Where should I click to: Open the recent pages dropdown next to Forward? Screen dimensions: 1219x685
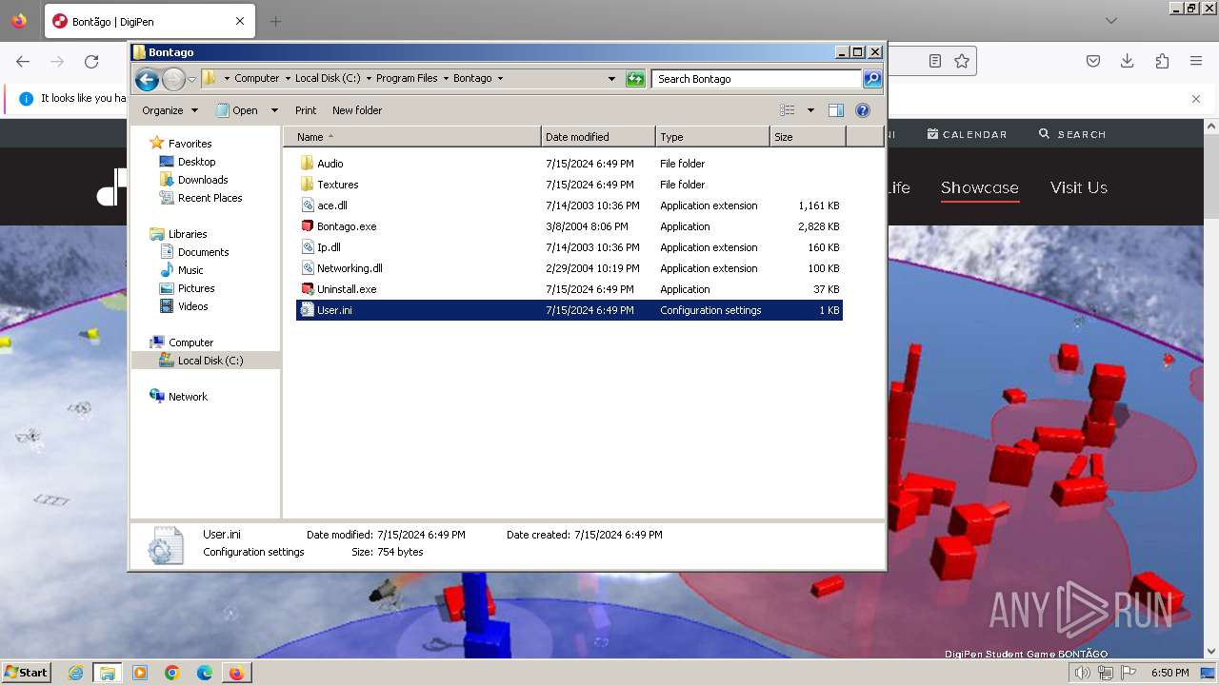(191, 79)
